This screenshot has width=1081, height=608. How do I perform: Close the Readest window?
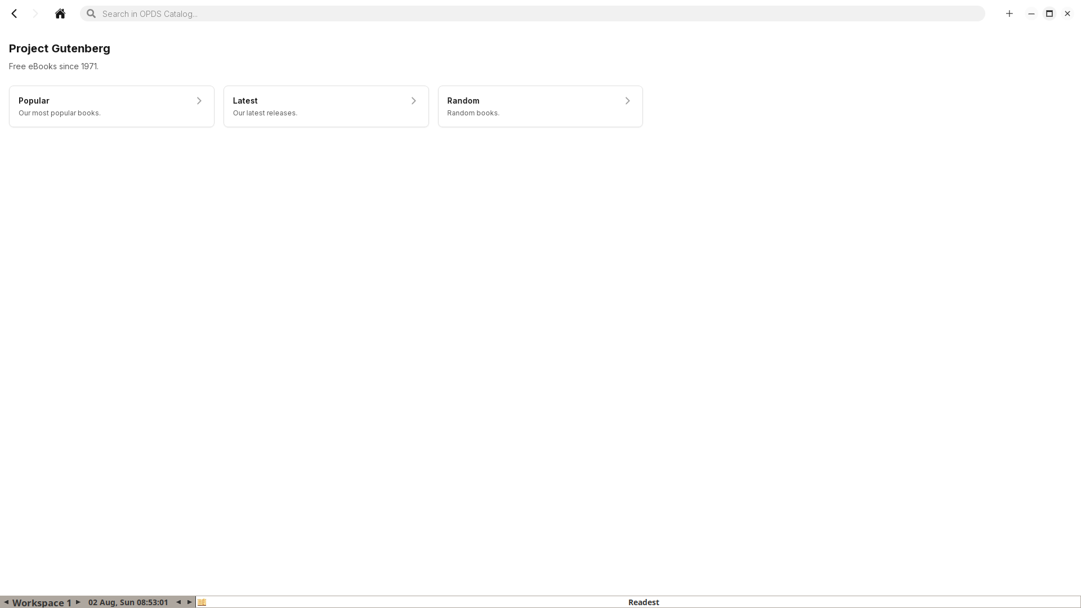click(1067, 14)
